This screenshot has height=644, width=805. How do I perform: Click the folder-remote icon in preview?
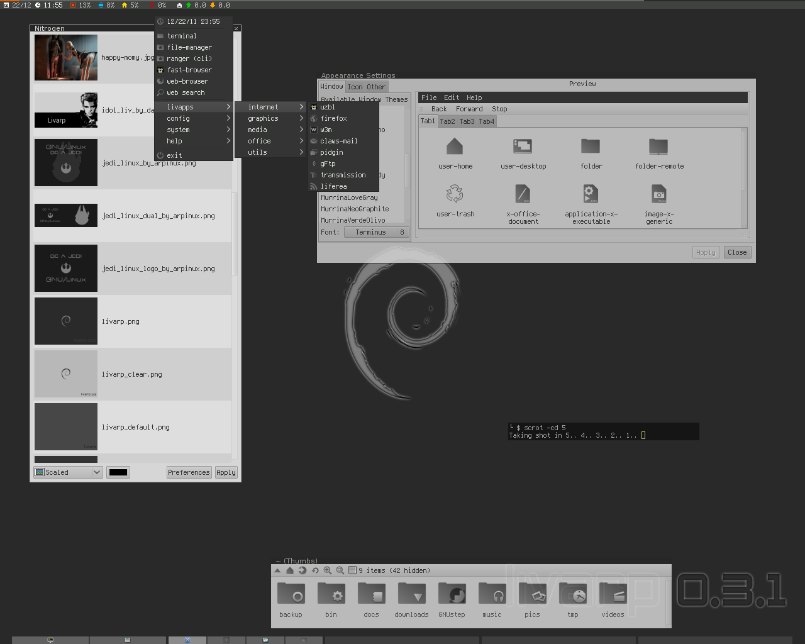pos(658,147)
